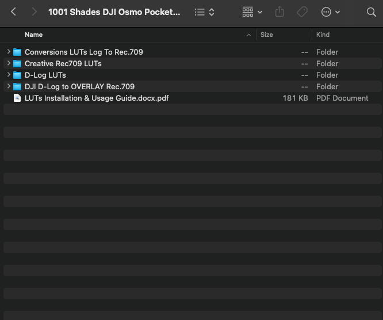Click the Back navigation arrow
Screen dimensions: 383x320
pyautogui.click(x=14, y=12)
